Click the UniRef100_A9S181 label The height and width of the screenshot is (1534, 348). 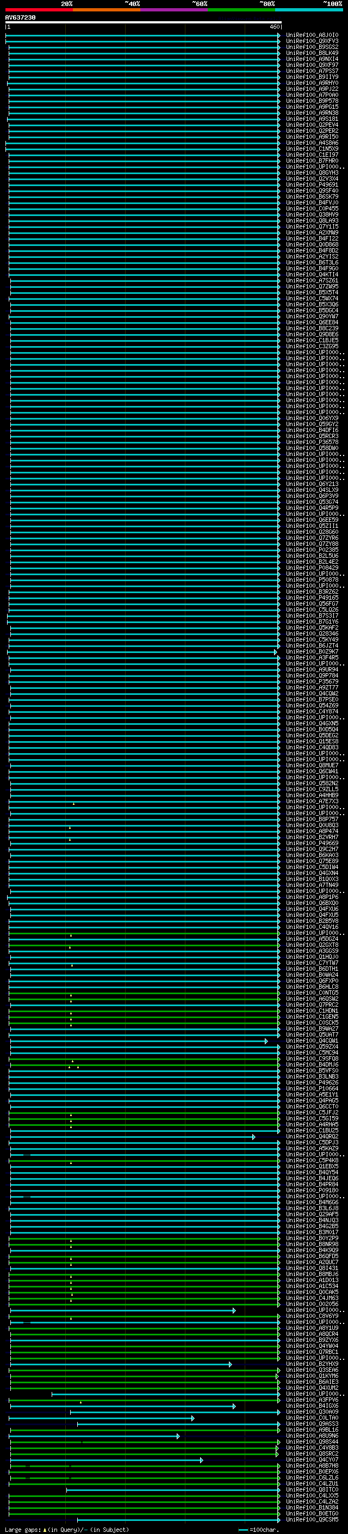click(312, 119)
